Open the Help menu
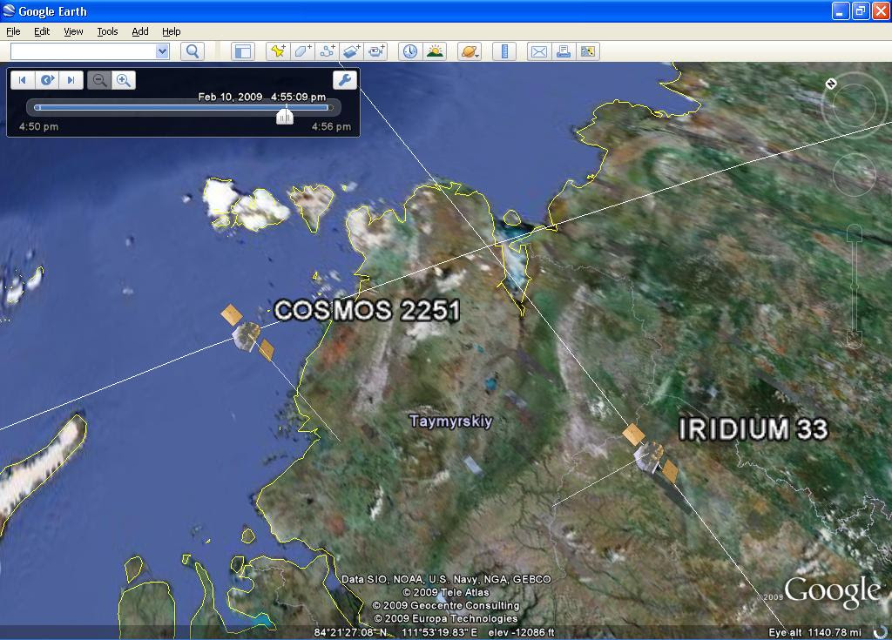This screenshot has height=640, width=892. (x=172, y=31)
